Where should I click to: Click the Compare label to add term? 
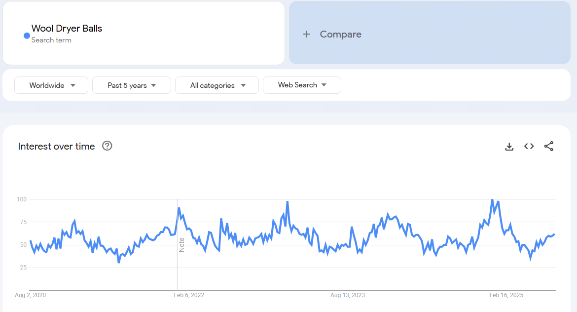pyautogui.click(x=340, y=34)
